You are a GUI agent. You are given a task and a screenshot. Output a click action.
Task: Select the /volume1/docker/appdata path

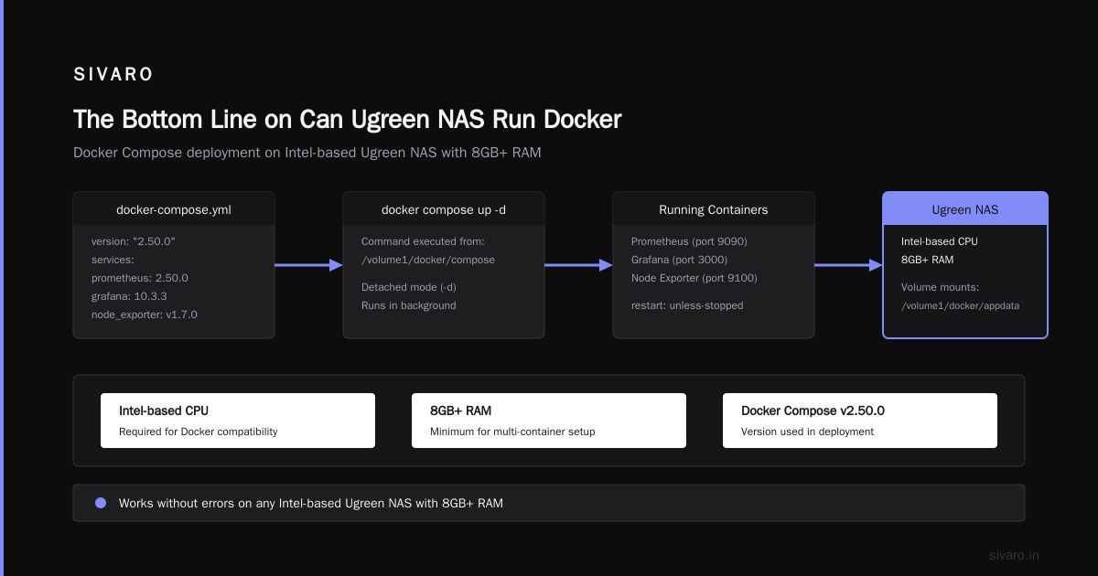pyautogui.click(x=961, y=305)
